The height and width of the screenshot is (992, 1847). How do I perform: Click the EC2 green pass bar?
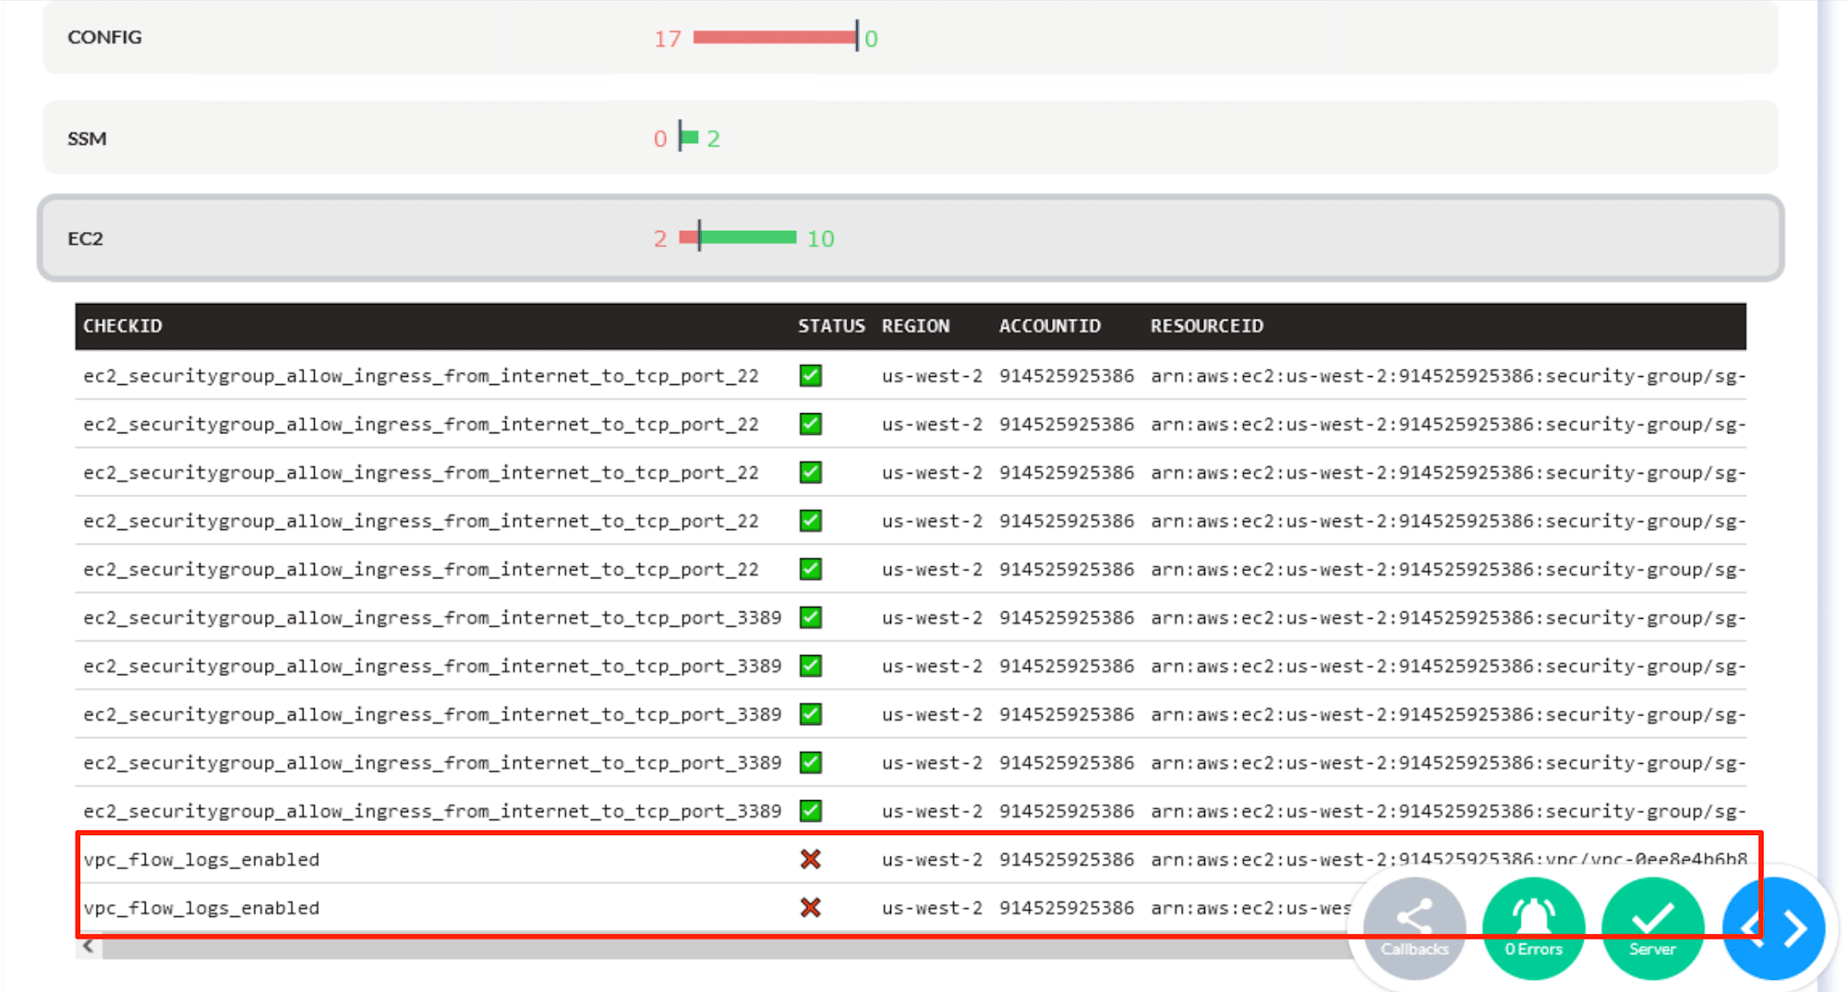pos(748,237)
